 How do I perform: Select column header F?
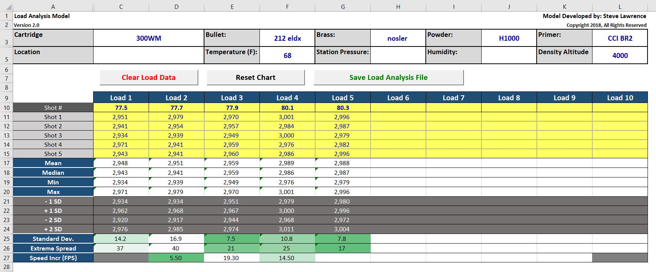(287, 7)
